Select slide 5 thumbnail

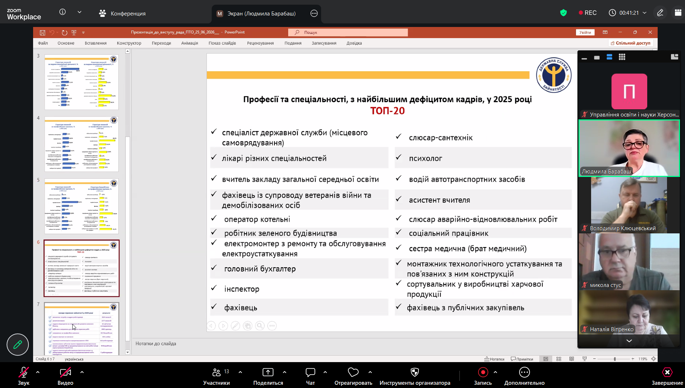point(82,206)
